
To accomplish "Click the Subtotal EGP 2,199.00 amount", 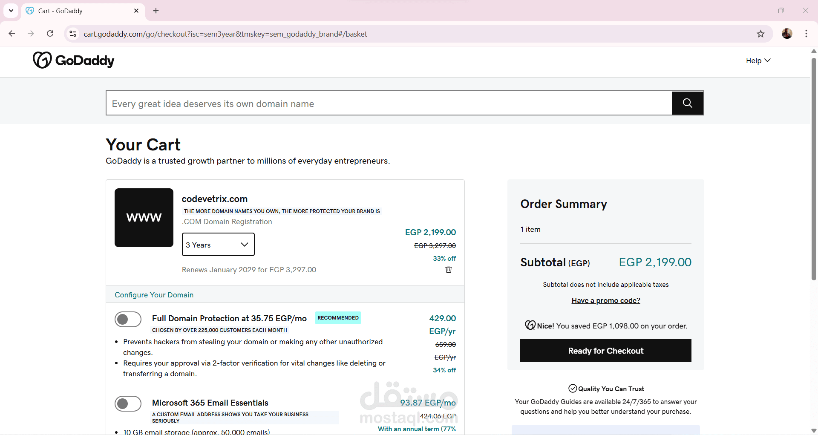I will tap(655, 262).
